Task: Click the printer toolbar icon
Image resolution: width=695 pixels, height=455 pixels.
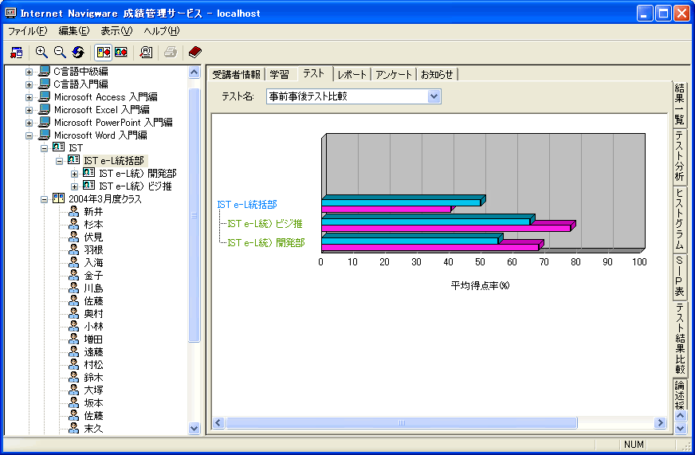Action: tap(171, 53)
